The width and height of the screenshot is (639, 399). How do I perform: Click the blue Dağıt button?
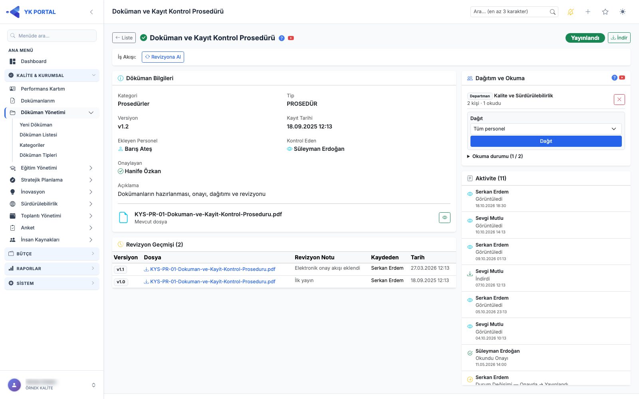(546, 141)
